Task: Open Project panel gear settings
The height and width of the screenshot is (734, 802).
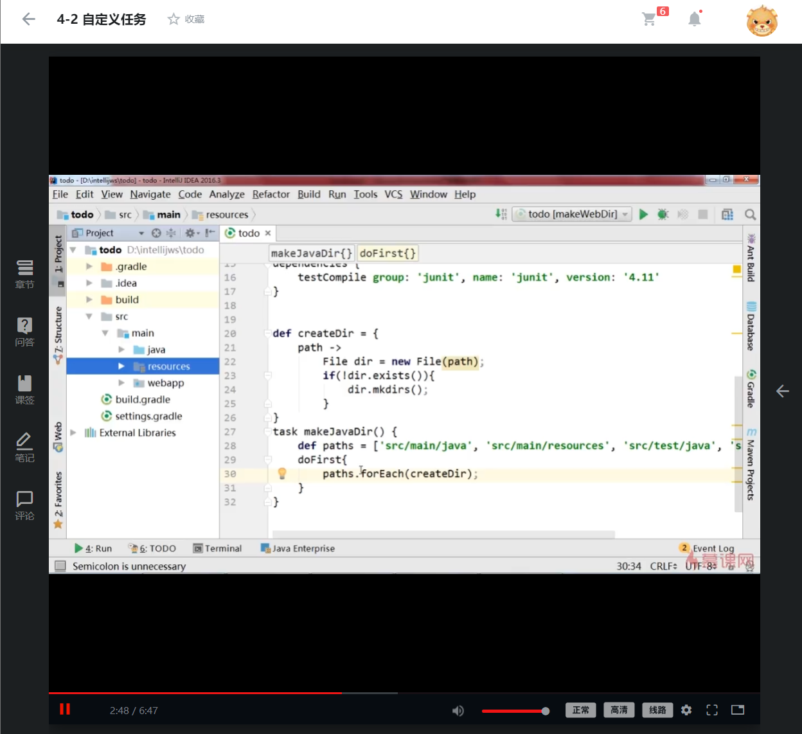Action: (192, 233)
